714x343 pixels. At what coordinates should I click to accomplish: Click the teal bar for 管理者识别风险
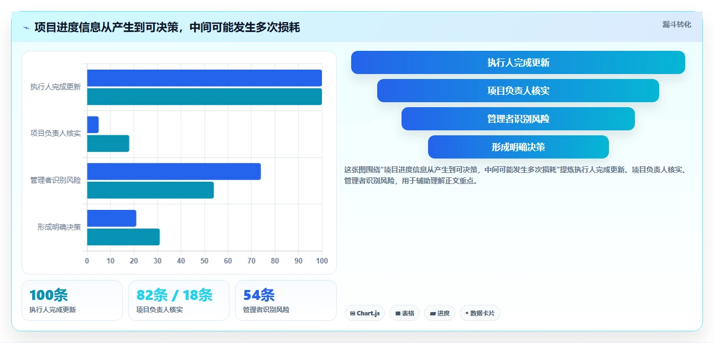coord(150,190)
